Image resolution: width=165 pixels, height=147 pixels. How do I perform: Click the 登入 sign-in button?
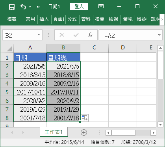click(x=79, y=7)
